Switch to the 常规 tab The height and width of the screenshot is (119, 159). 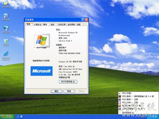pyautogui.click(x=29, y=24)
